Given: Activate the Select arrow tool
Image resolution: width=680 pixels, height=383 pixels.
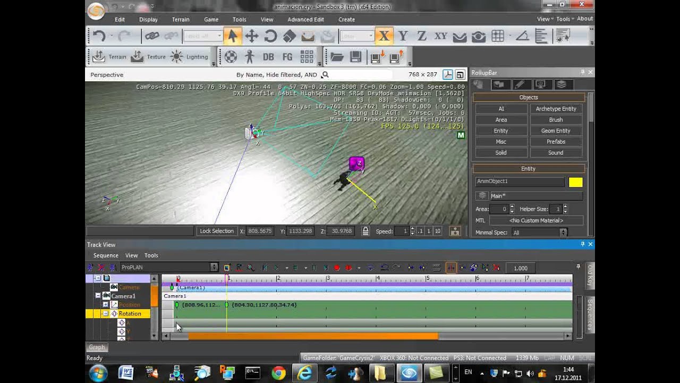Looking at the screenshot, I should (x=232, y=36).
